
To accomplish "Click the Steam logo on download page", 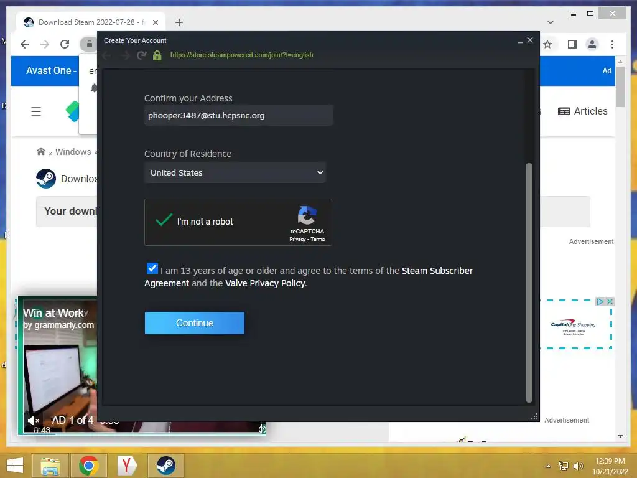I will click(46, 179).
